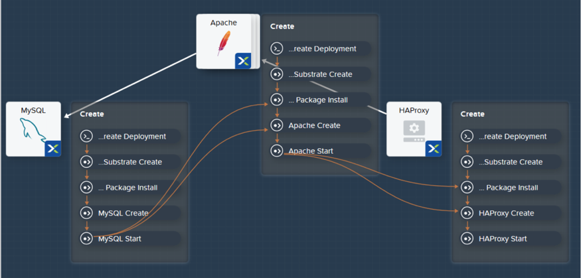Click the MySQL Create Deployment terminal icon
581x278 pixels.
tap(86, 136)
